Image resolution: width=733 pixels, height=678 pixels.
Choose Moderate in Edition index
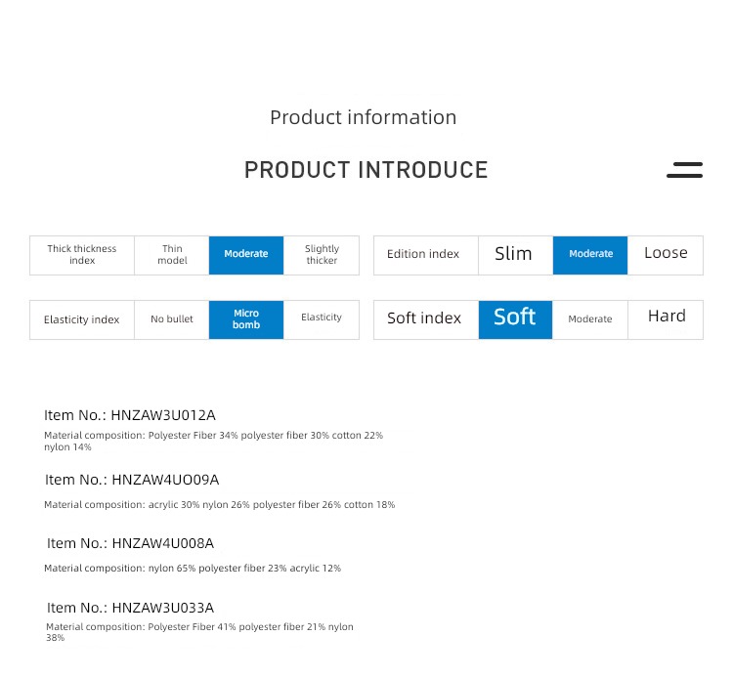pyautogui.click(x=590, y=255)
